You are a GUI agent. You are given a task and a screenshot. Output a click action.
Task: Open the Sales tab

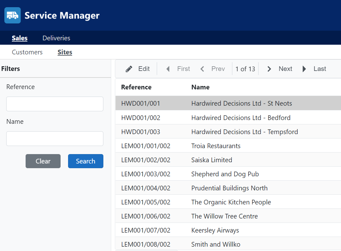click(x=19, y=38)
